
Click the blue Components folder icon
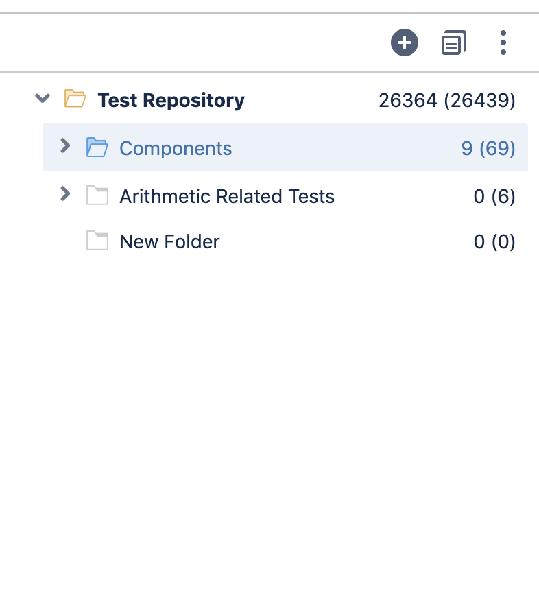pyautogui.click(x=97, y=147)
